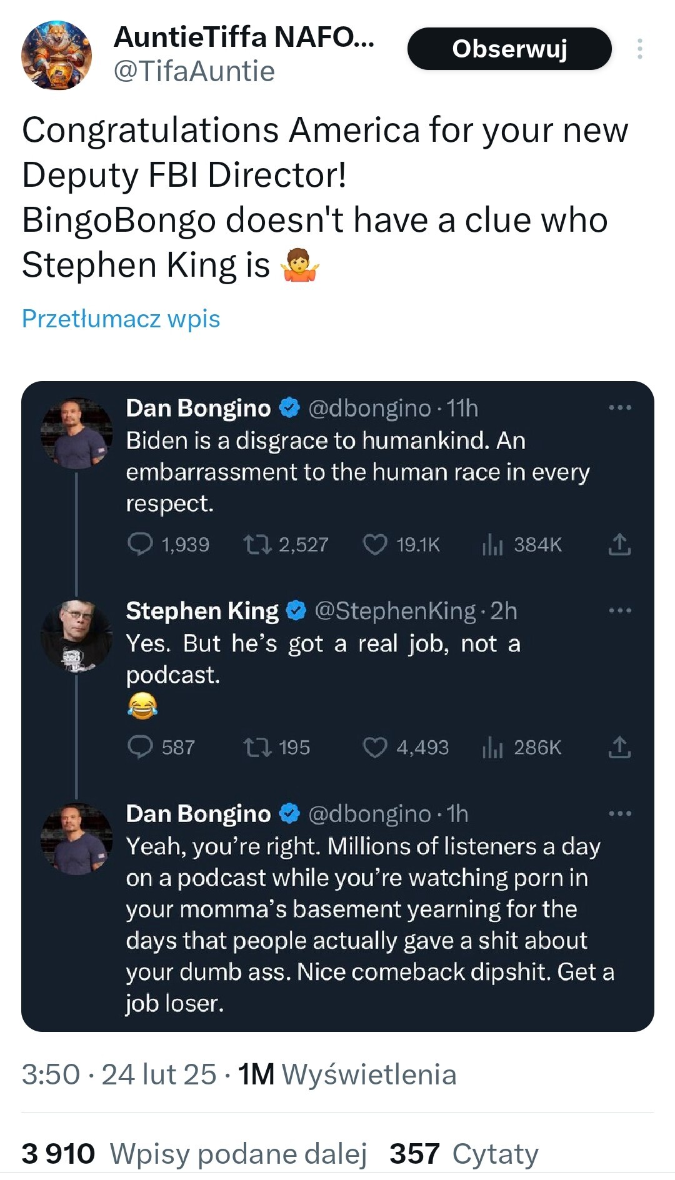Click the Przetłumacz wpis translate link
The height and width of the screenshot is (1180, 675).
pyautogui.click(x=121, y=319)
